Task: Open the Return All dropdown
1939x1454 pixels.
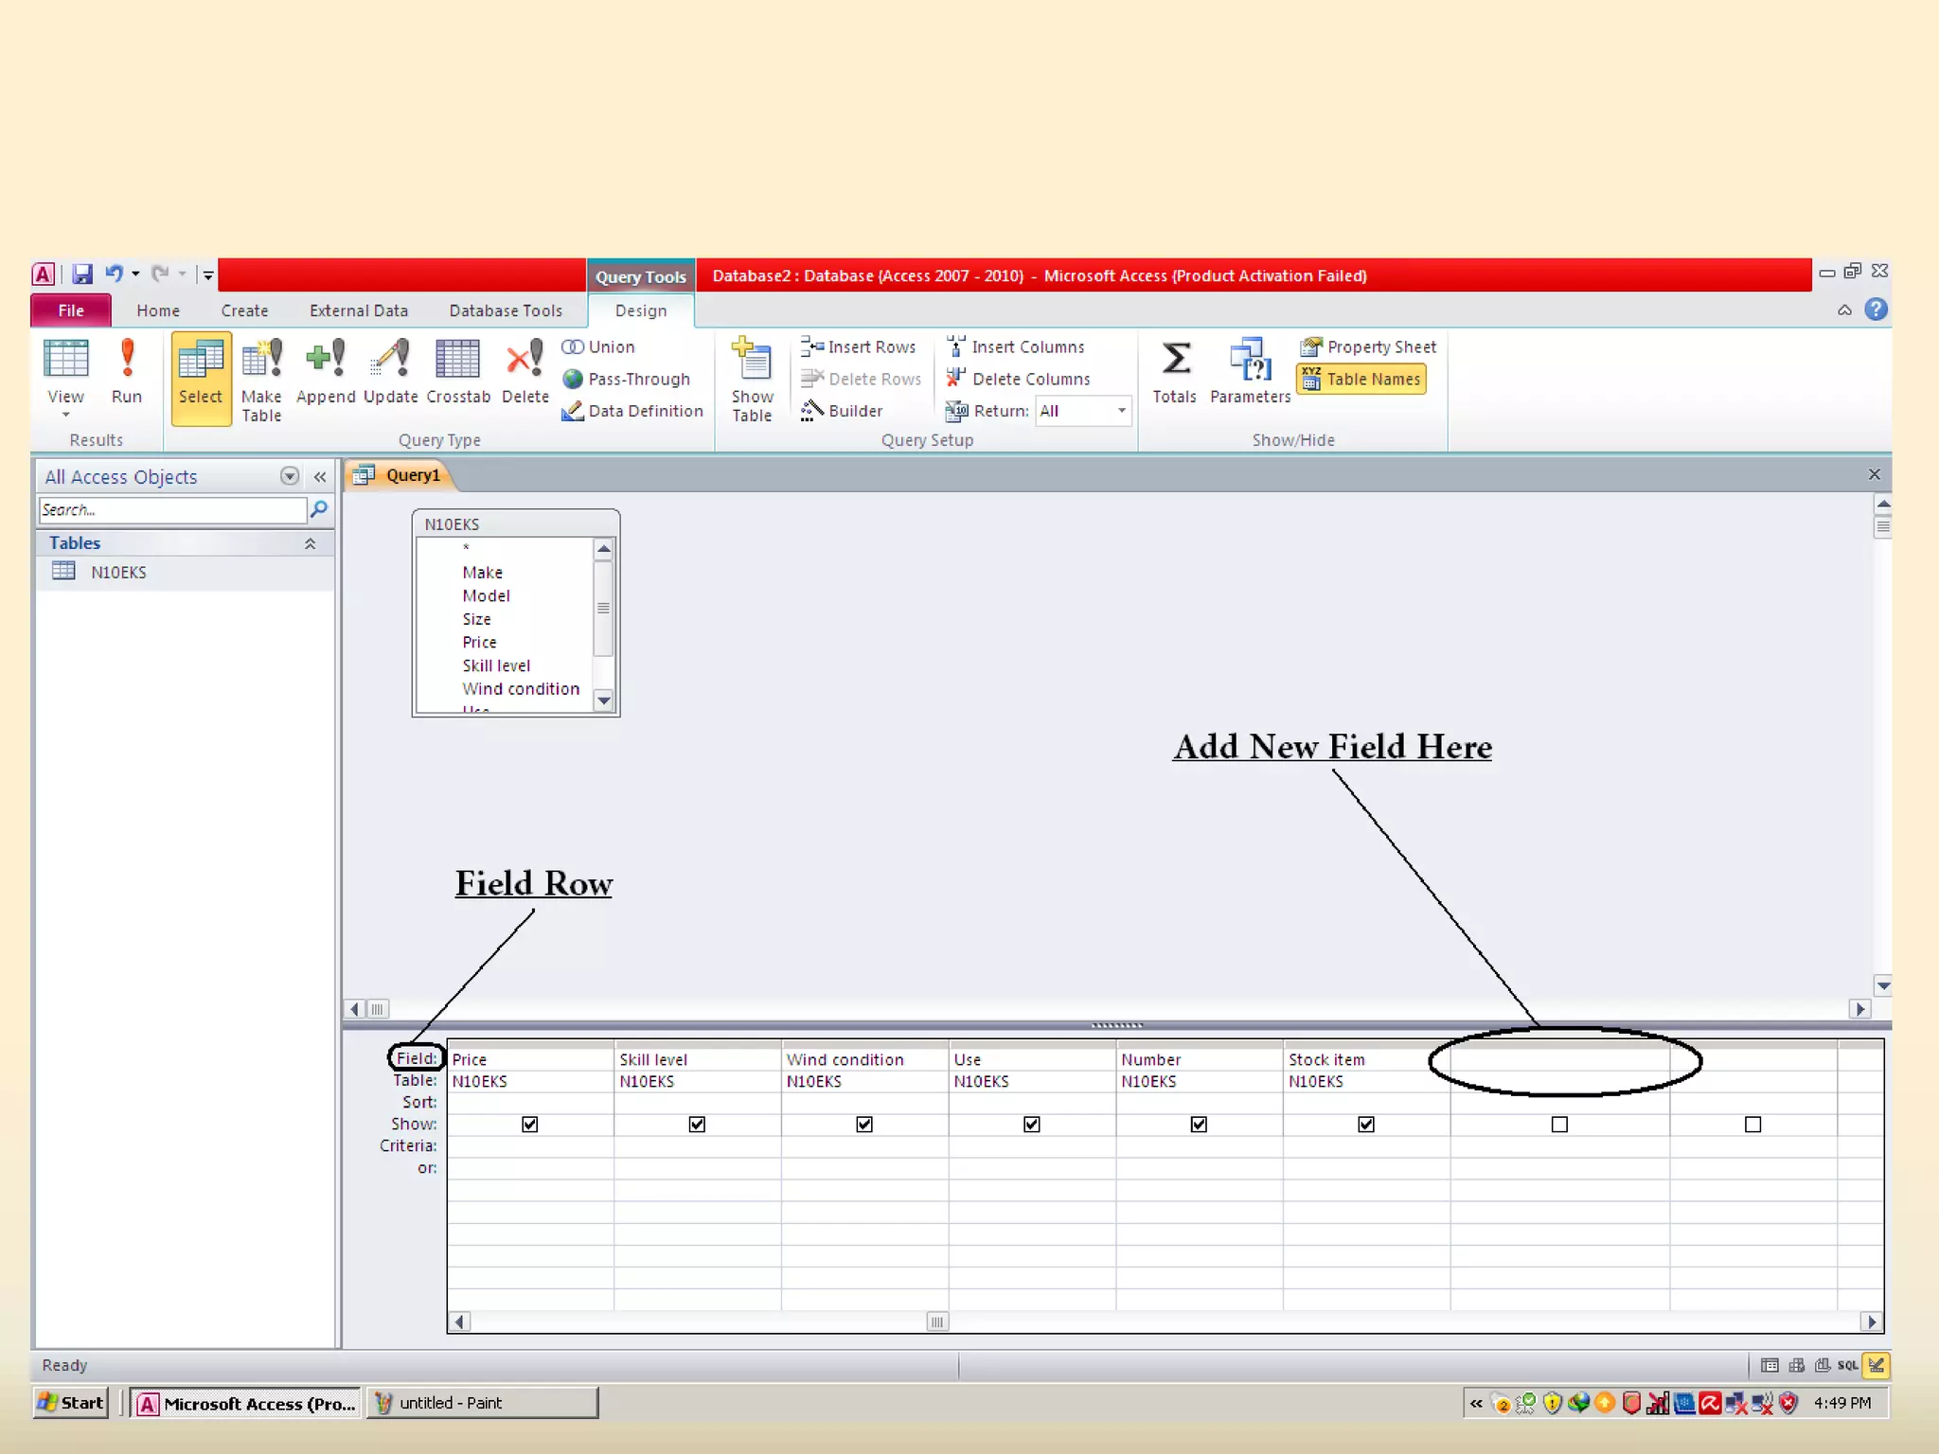Action: point(1121,411)
